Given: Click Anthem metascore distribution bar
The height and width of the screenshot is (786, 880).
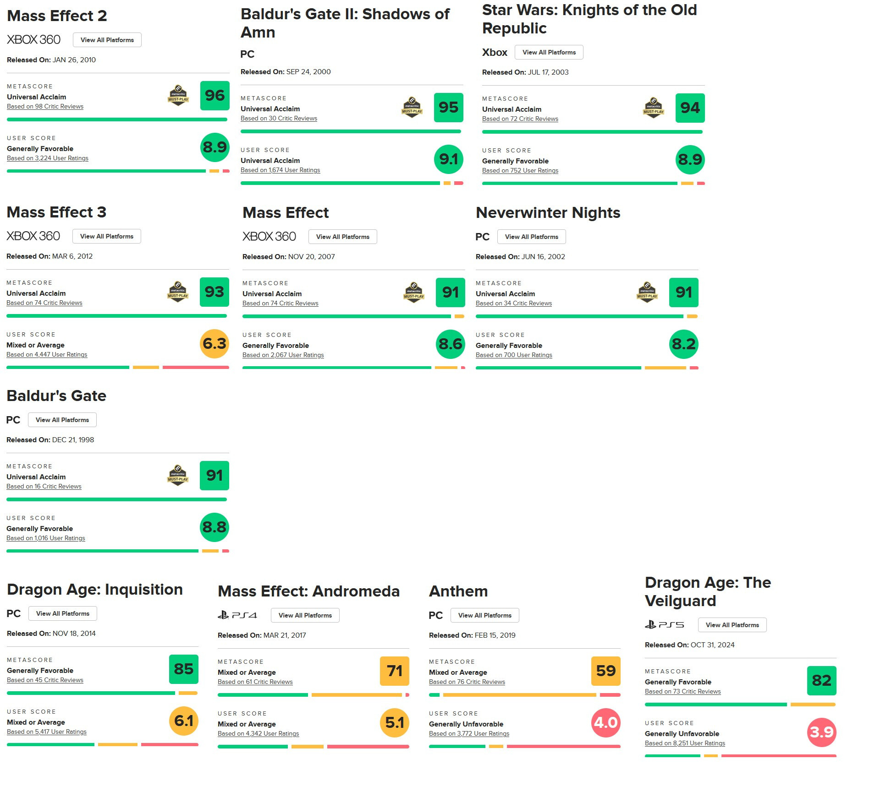Looking at the screenshot, I should [x=524, y=695].
